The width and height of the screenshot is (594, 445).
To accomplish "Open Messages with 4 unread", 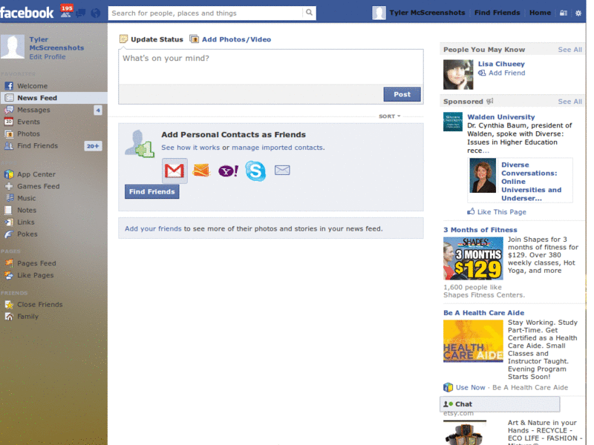I will coord(53,110).
